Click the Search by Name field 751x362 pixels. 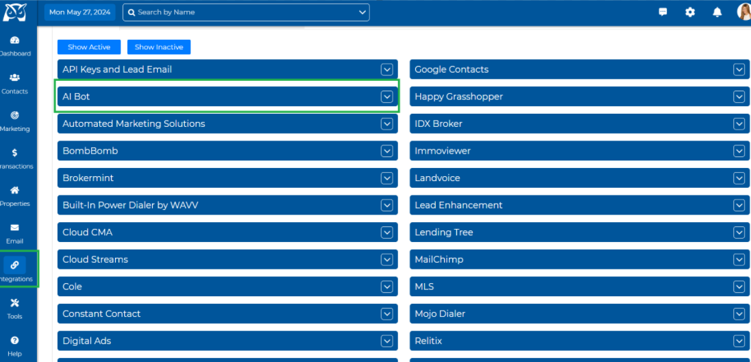(x=246, y=12)
